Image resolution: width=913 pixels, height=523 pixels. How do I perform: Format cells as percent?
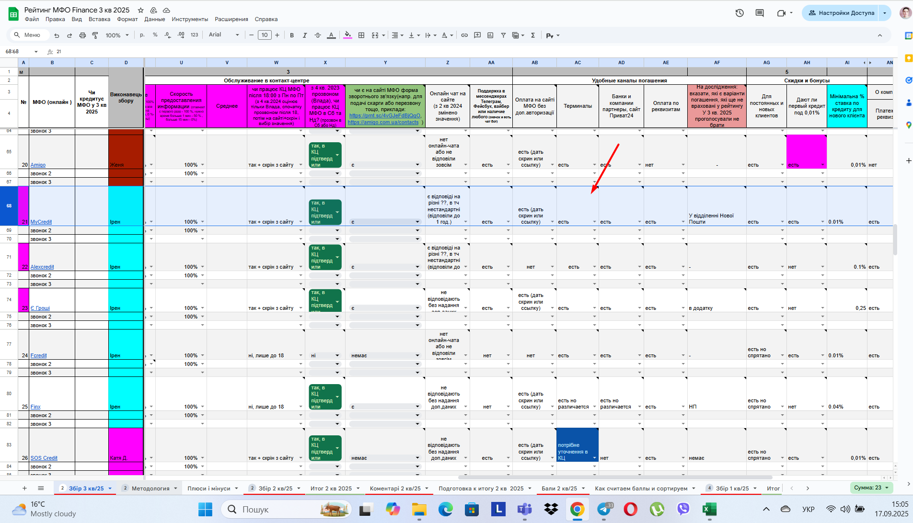click(155, 35)
